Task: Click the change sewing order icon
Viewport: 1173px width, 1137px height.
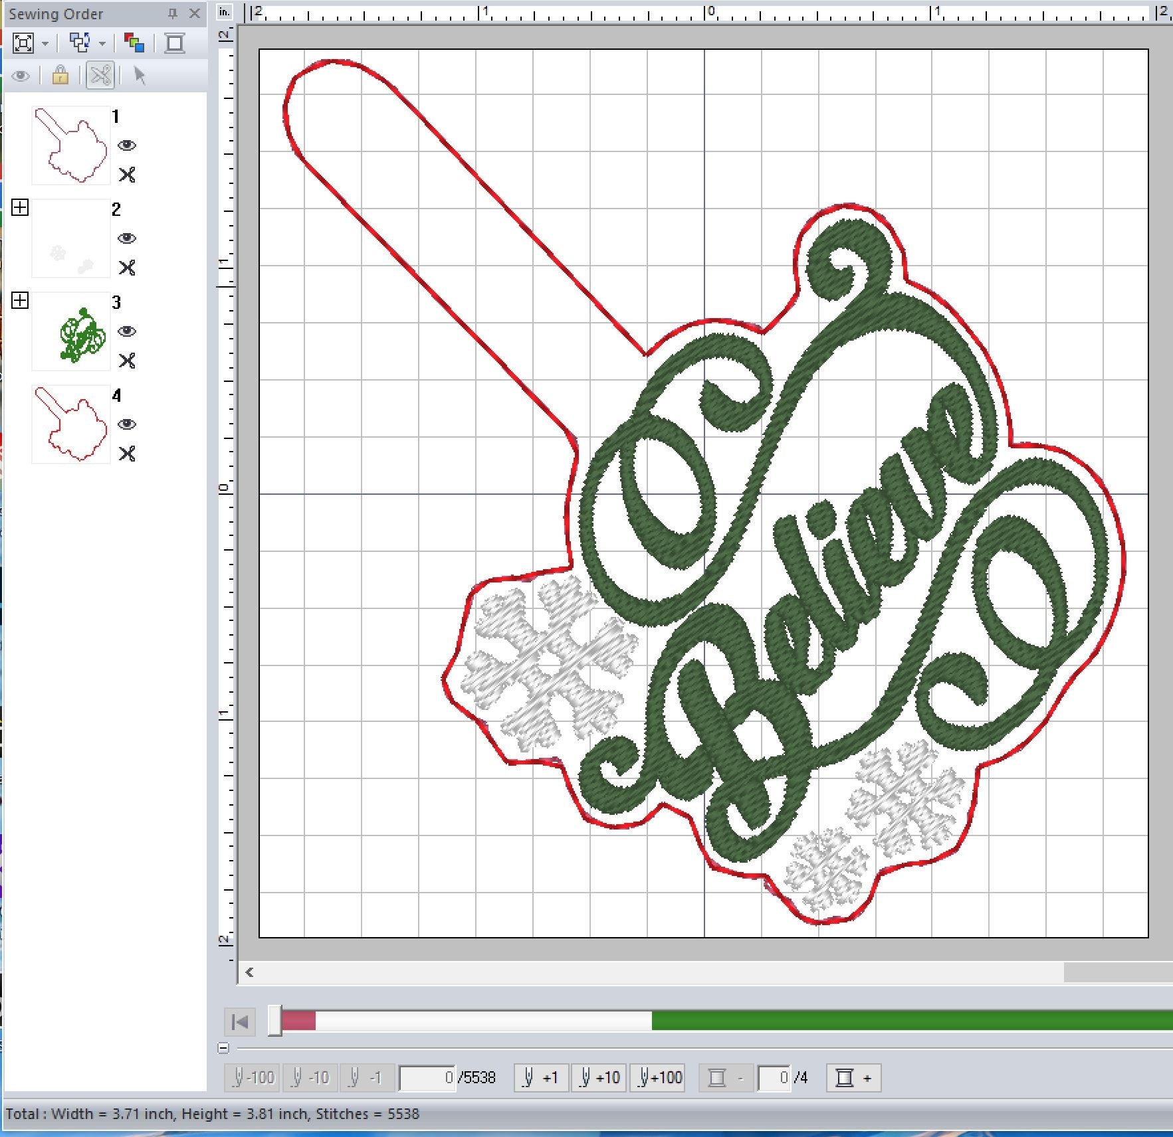Action: click(x=80, y=44)
